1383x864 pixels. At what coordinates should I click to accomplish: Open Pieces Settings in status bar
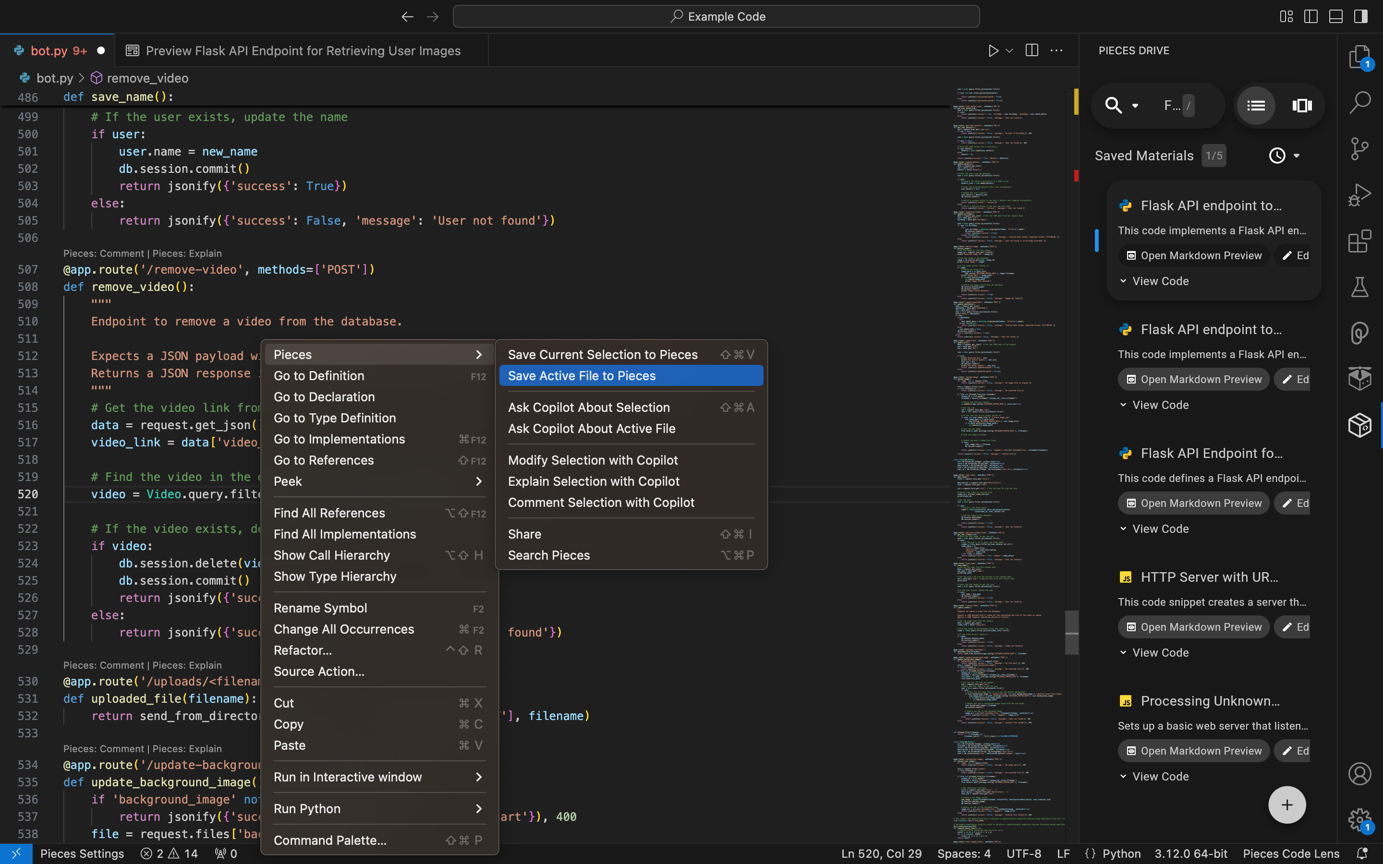[82, 854]
